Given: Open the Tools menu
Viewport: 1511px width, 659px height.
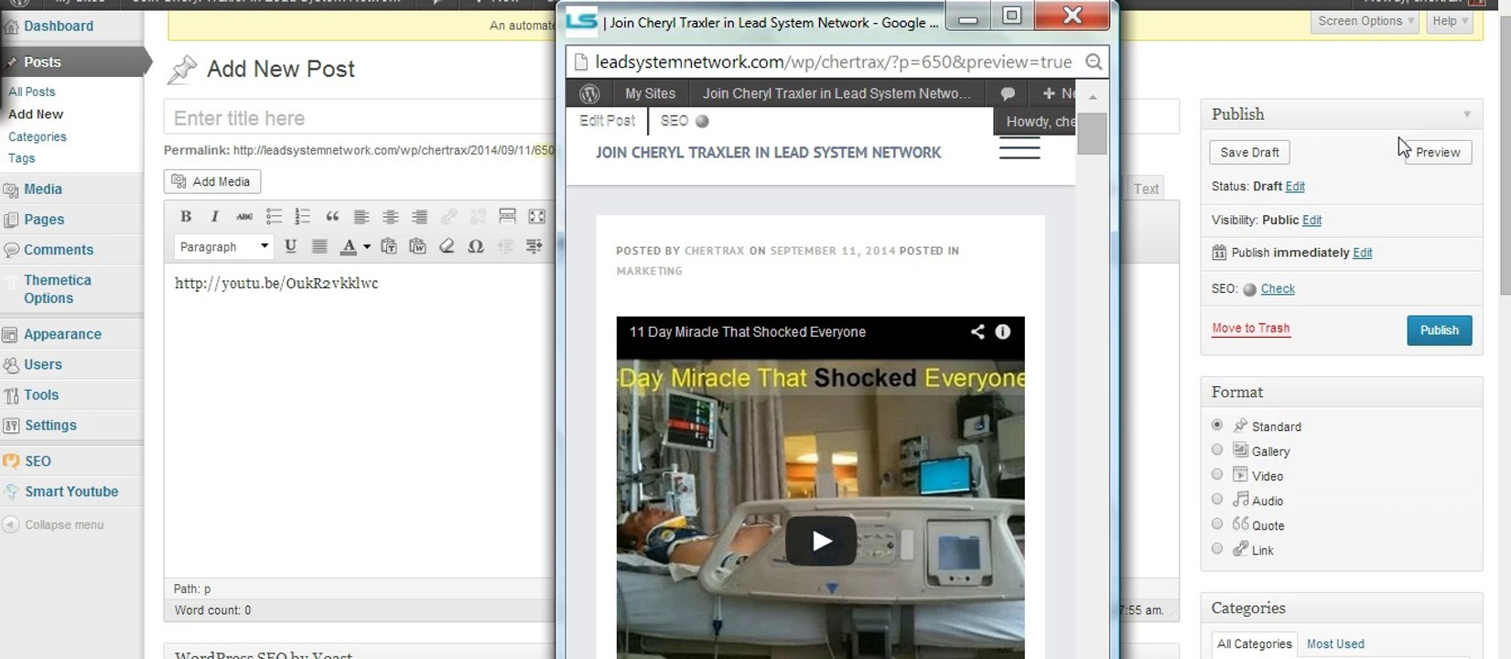Looking at the screenshot, I should 41,394.
